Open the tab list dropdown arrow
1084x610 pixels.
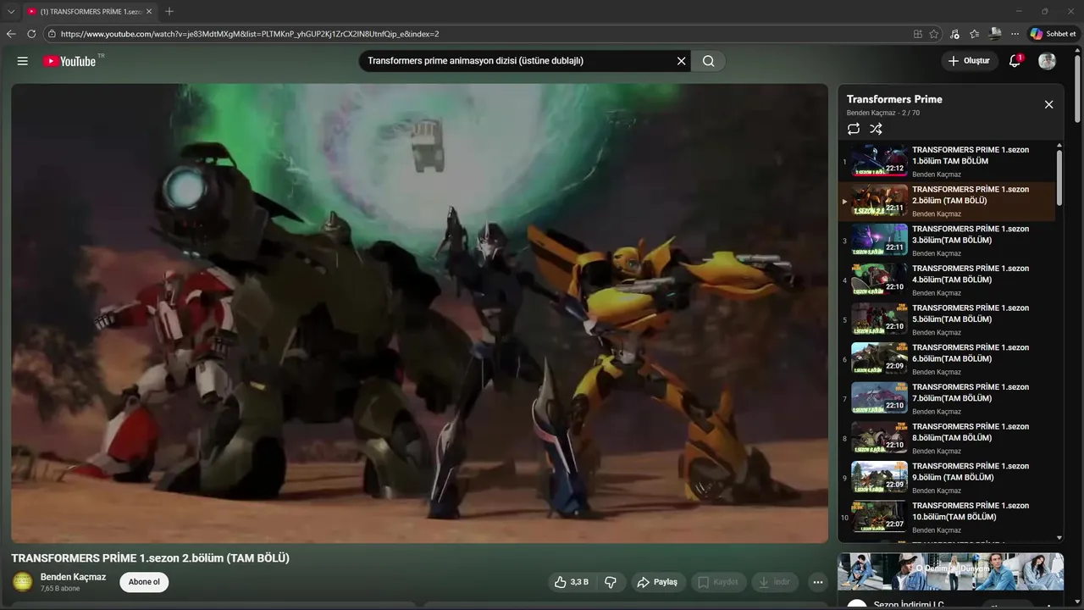[x=11, y=11]
